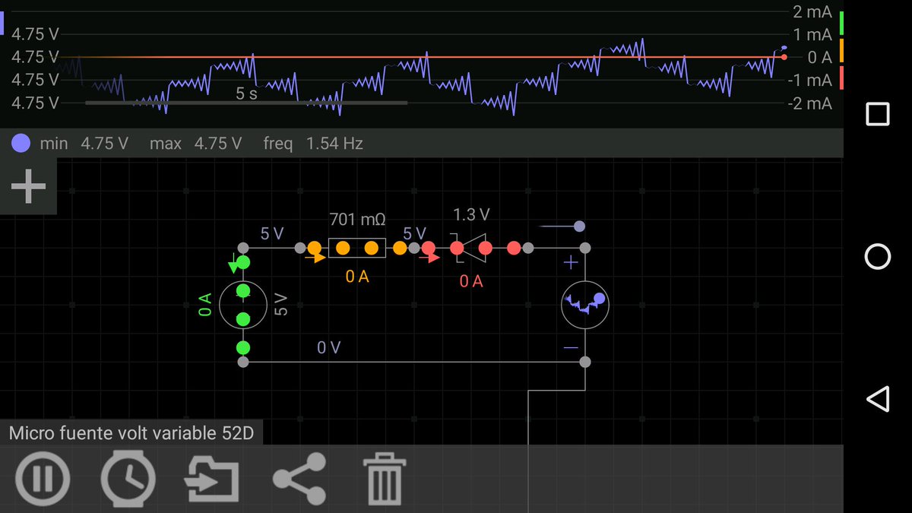Tap the 5 s time scale bar
Viewport: 912px width, 513px height.
[x=246, y=103]
